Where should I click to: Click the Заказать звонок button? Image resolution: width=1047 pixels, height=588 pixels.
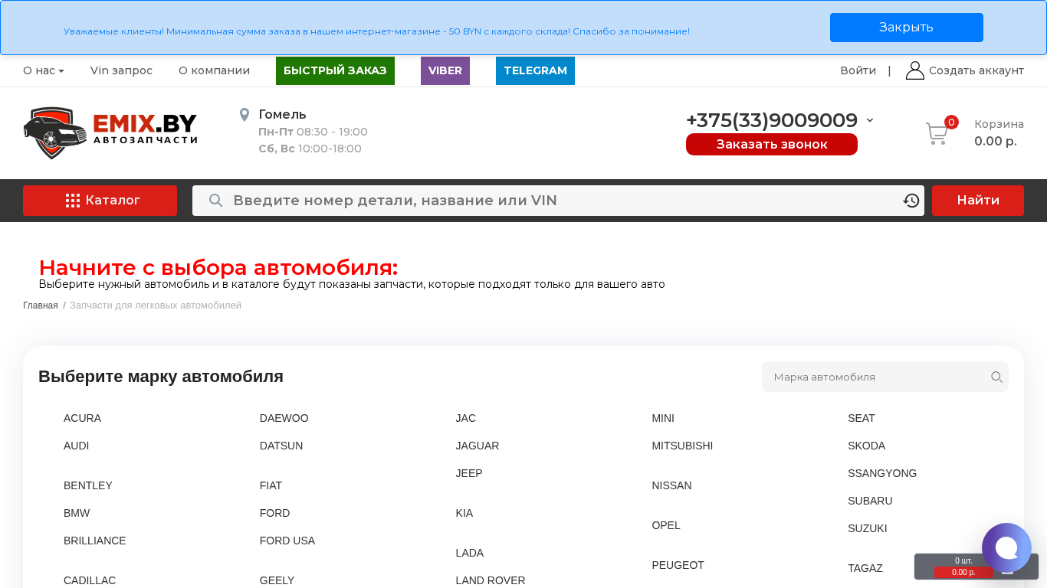(772, 144)
